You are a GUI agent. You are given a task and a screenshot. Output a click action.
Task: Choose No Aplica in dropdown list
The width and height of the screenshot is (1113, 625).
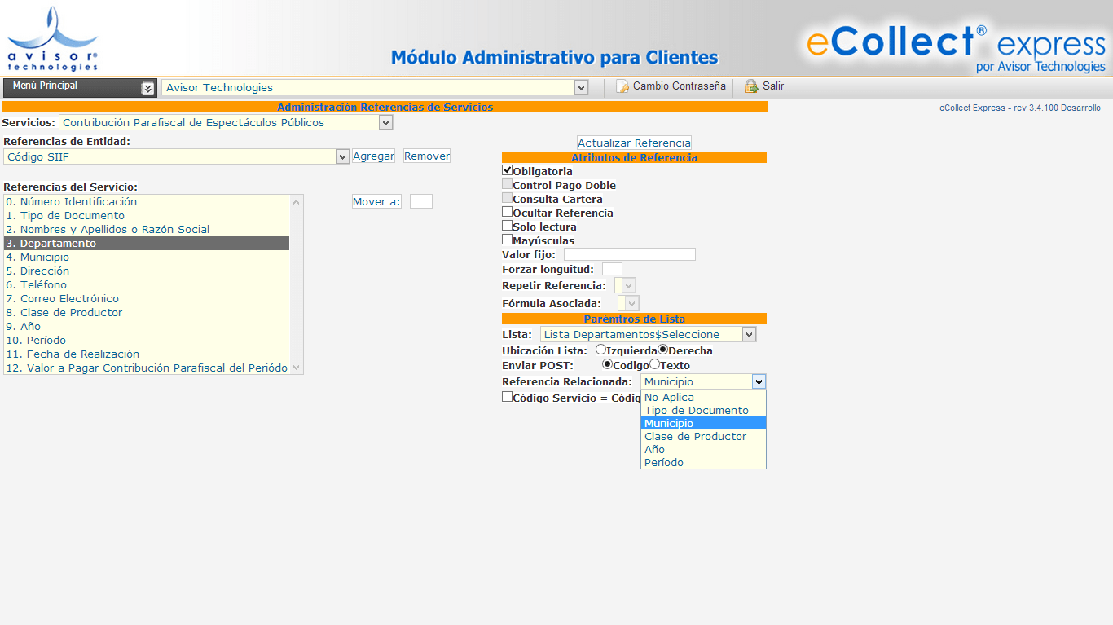[703, 398]
